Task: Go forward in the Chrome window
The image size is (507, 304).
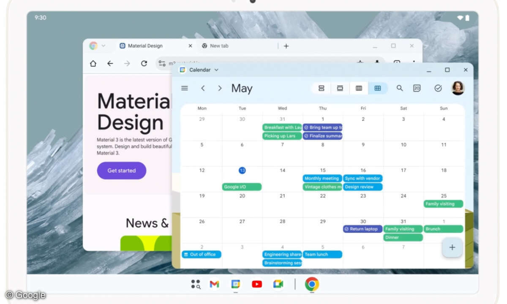Action: pos(127,63)
